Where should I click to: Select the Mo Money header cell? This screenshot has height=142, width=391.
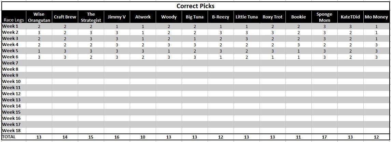click(376, 17)
